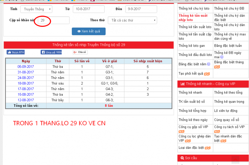Focus the Cặp số khảo sát input with 29
Viewport: 249px width, 165px height.
(53, 20)
